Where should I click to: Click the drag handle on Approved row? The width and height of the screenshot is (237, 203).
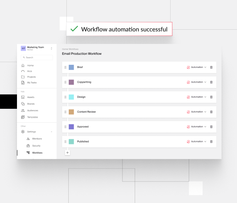(66, 127)
